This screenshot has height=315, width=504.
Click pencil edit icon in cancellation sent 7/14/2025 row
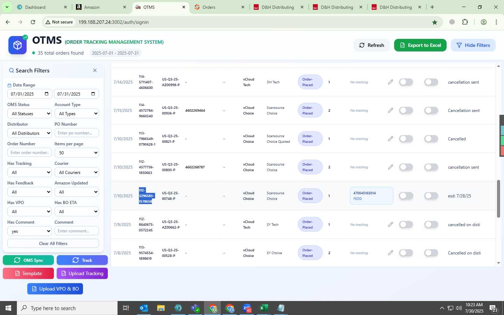tap(391, 82)
